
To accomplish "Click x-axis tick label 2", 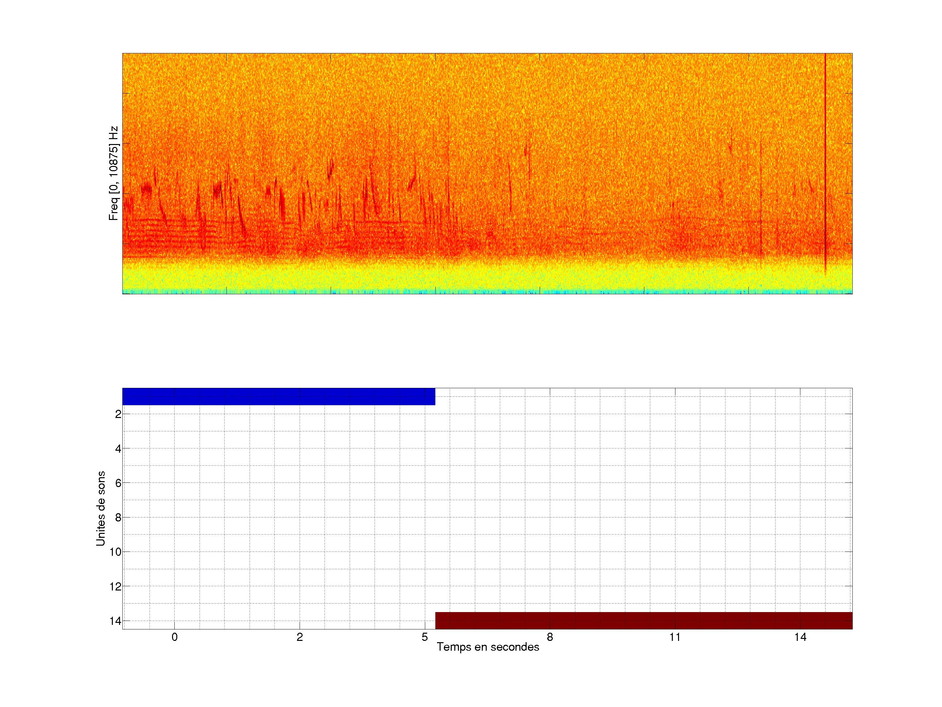I will click(300, 637).
